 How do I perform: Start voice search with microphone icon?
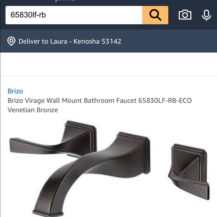pyautogui.click(x=207, y=15)
